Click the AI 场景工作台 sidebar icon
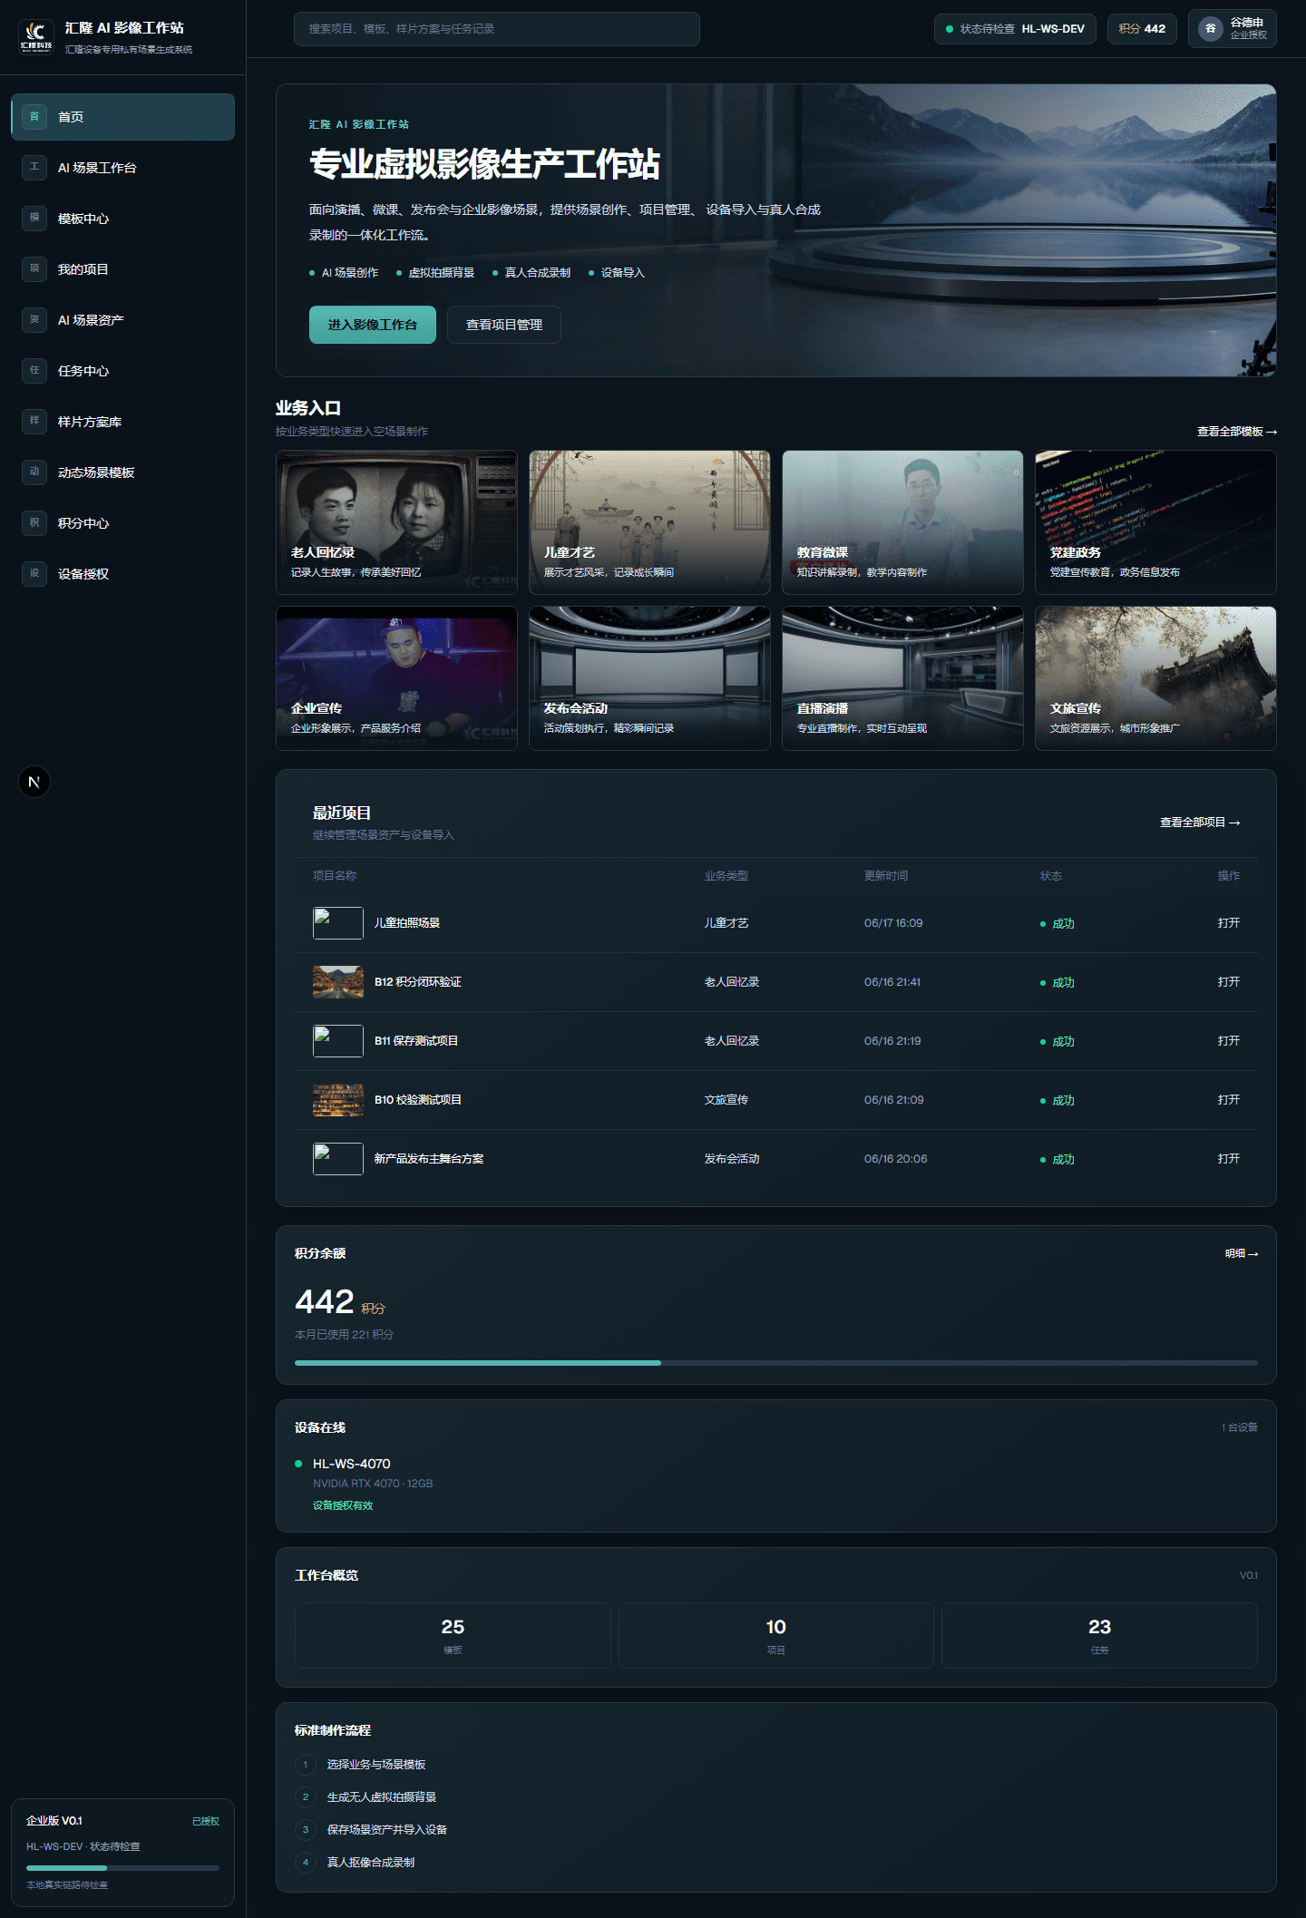The image size is (1306, 1918). coord(34,167)
